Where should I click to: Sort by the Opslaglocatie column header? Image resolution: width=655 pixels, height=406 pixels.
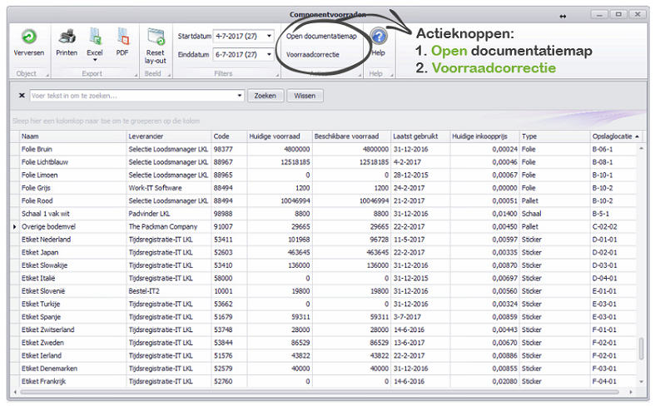pyautogui.click(x=591, y=136)
